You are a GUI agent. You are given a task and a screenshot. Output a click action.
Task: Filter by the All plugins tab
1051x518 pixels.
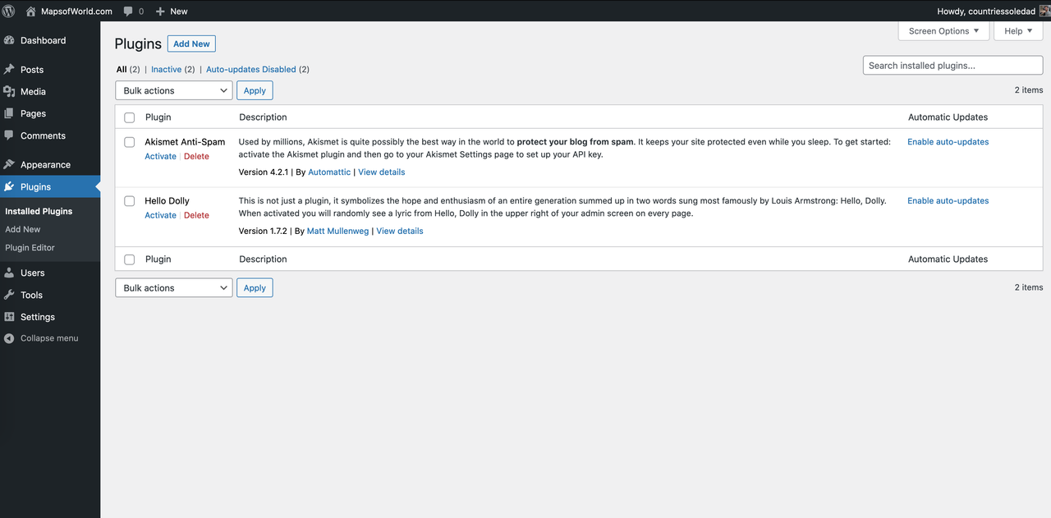click(x=122, y=69)
